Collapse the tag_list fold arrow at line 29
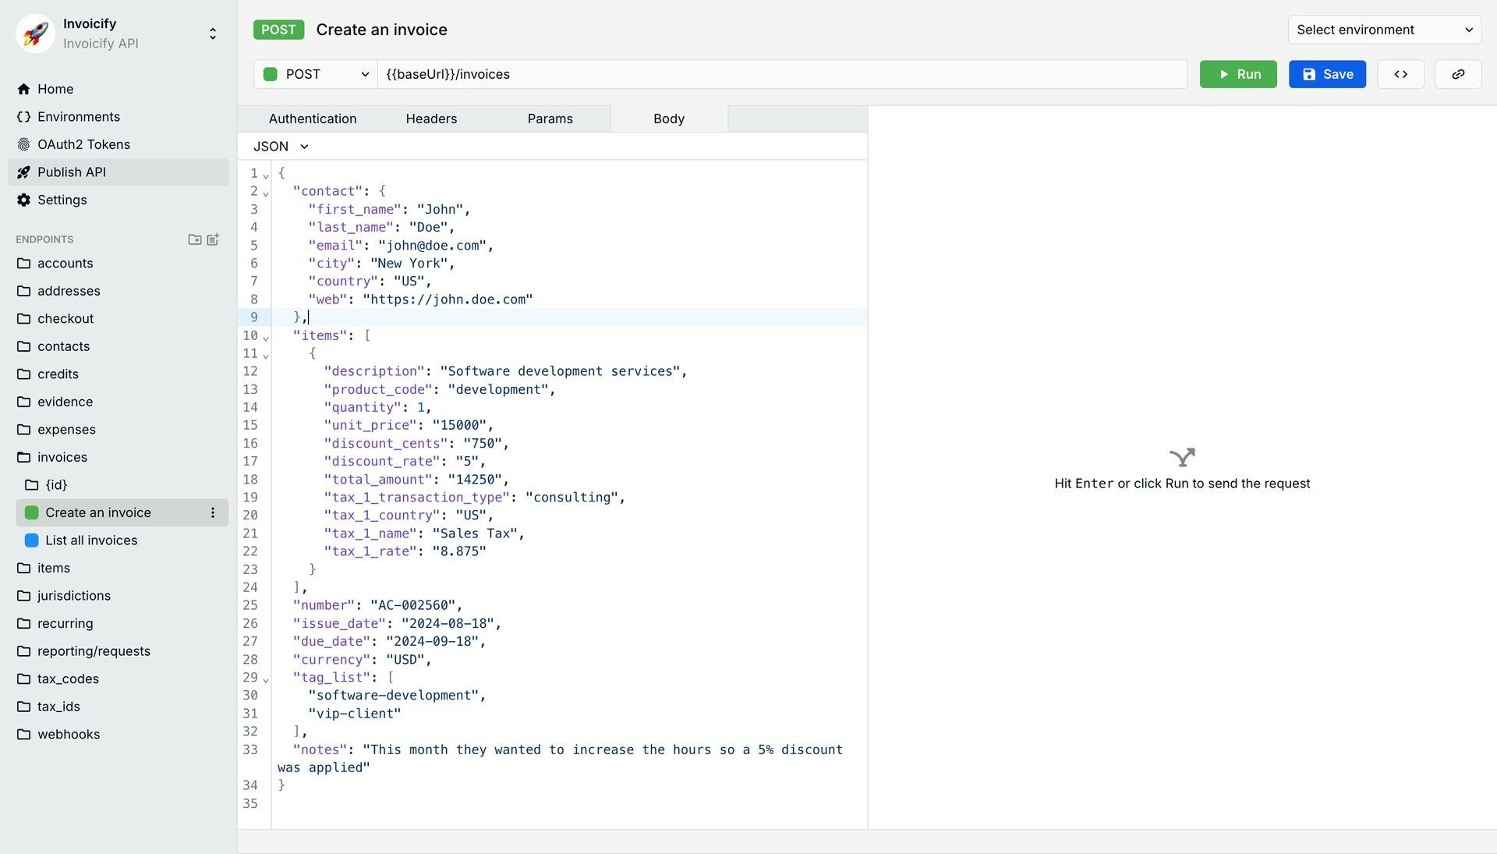 click(x=266, y=679)
